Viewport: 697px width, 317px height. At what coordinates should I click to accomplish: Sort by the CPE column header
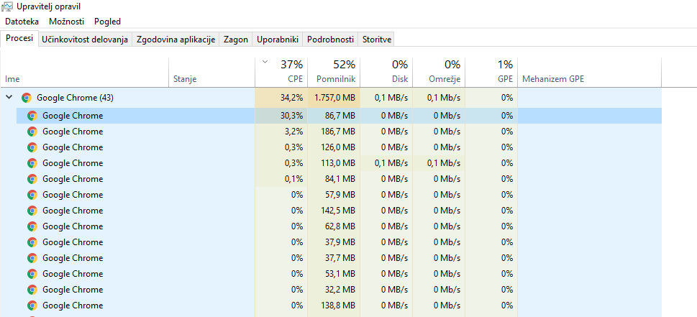coord(281,73)
